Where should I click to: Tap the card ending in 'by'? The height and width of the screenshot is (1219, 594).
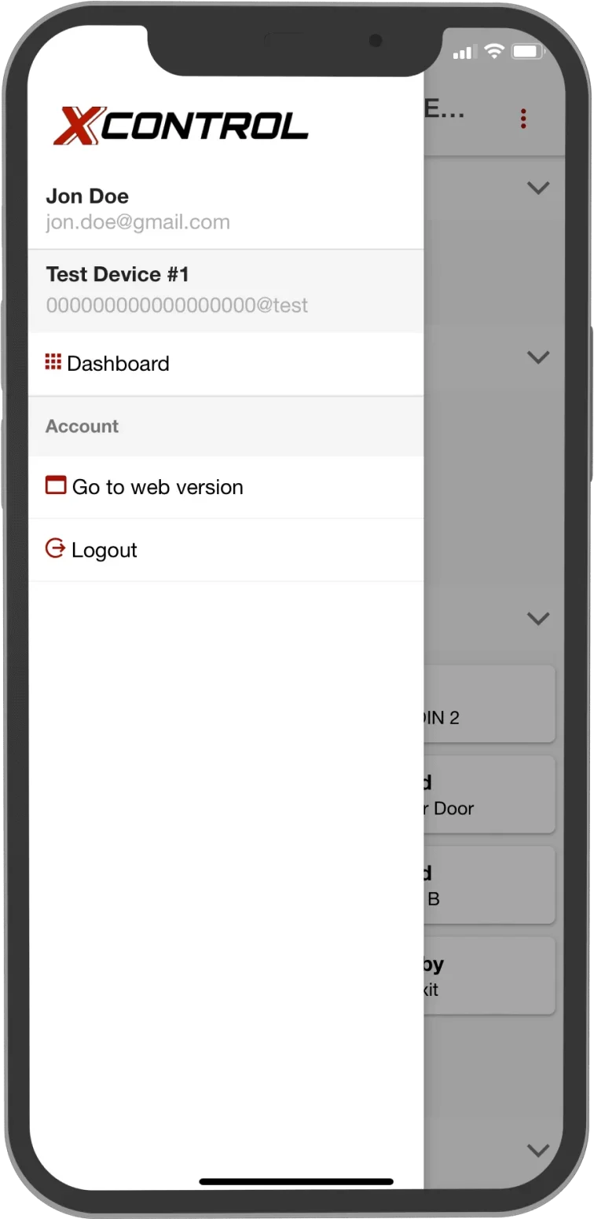point(489,975)
